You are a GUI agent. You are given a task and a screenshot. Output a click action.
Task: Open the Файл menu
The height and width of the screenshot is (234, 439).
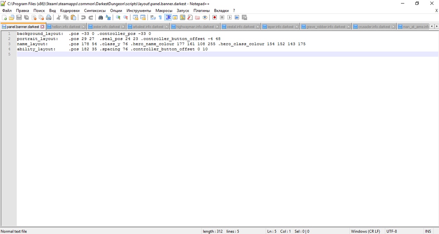pyautogui.click(x=7, y=11)
